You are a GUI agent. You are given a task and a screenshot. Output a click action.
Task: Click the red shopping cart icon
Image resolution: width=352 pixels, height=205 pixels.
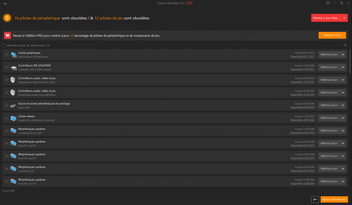(x=7, y=35)
